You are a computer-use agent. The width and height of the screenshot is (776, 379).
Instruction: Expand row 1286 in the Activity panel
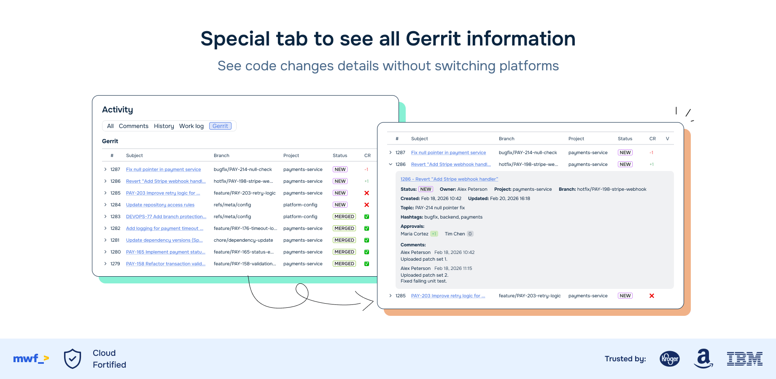105,181
